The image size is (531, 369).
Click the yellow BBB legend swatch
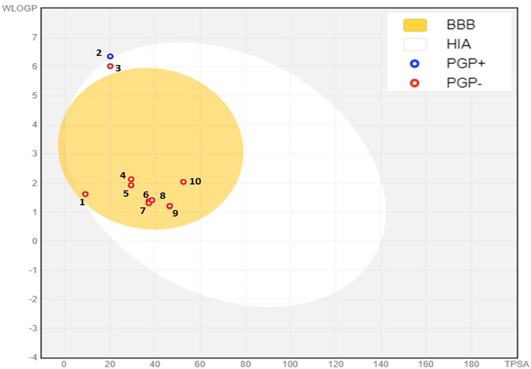click(415, 25)
